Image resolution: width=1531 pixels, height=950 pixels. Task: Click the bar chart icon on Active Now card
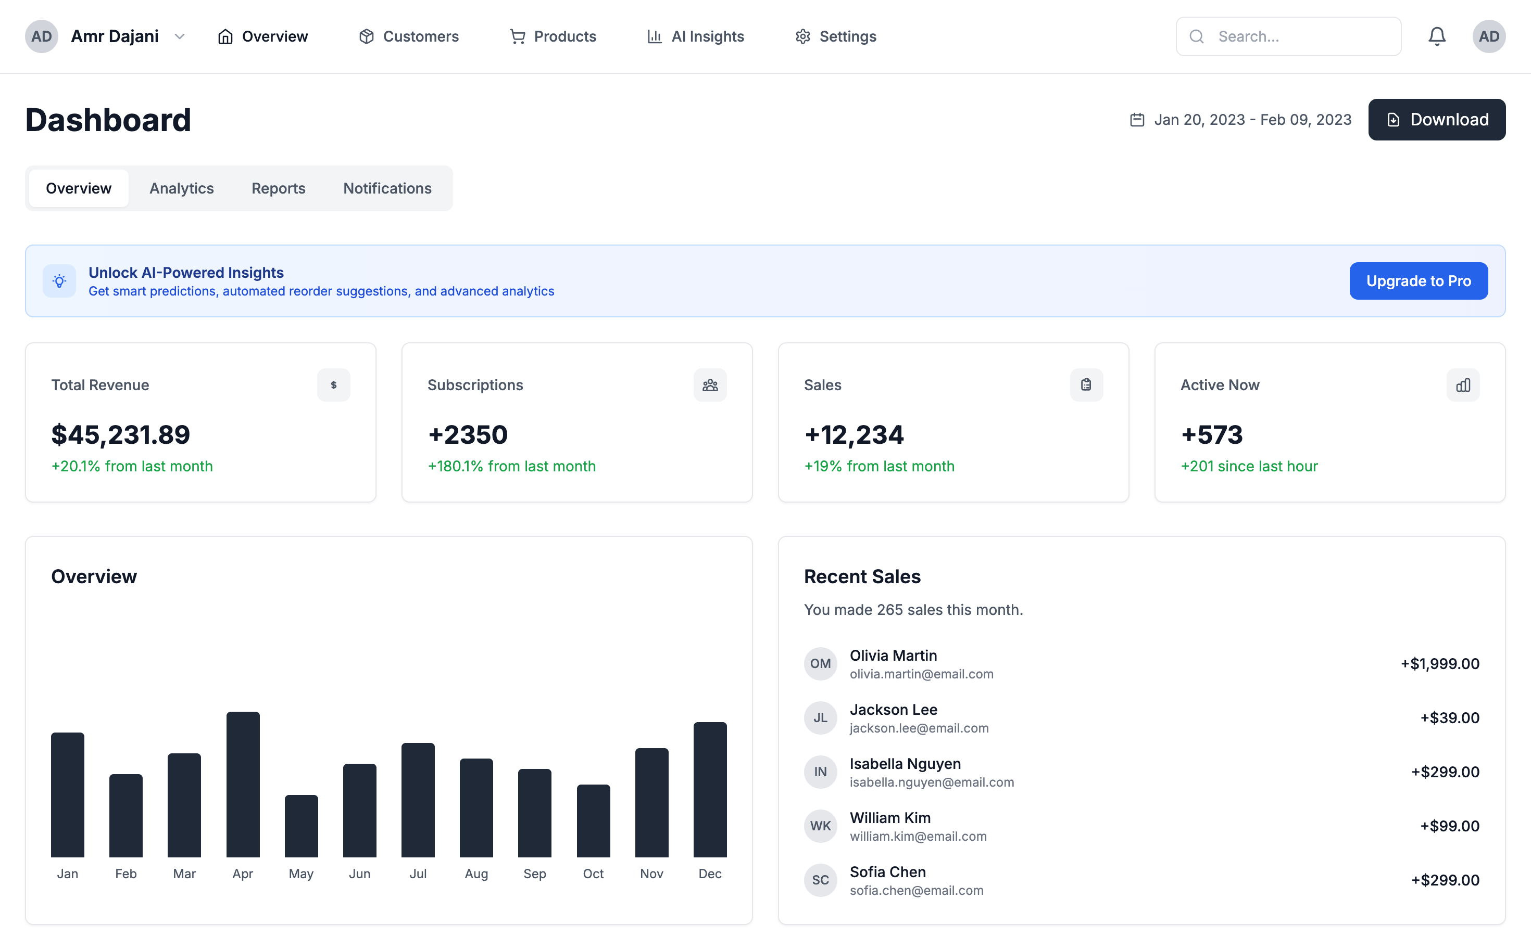1462,384
